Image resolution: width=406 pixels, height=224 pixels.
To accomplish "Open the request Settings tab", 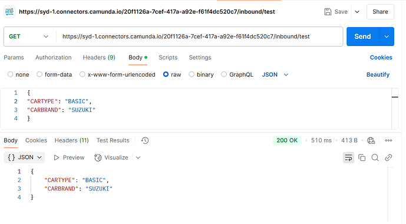I will 200,58.
